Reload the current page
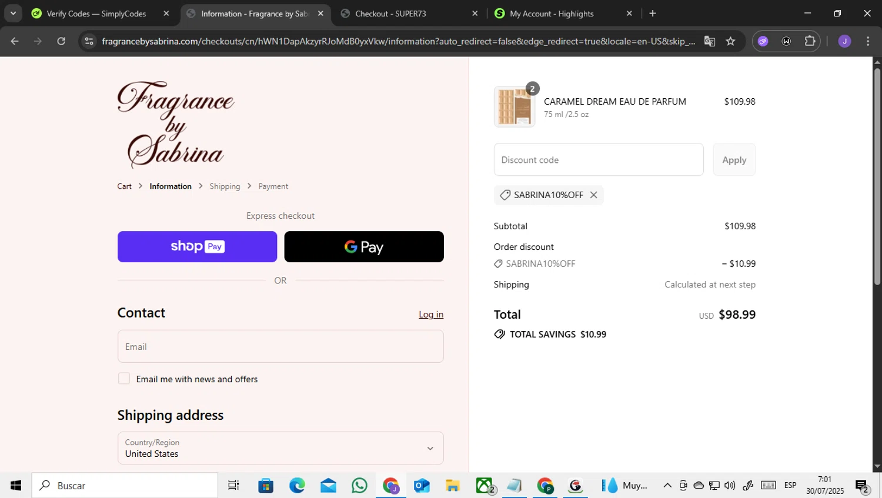The height and width of the screenshot is (498, 882). (61, 41)
